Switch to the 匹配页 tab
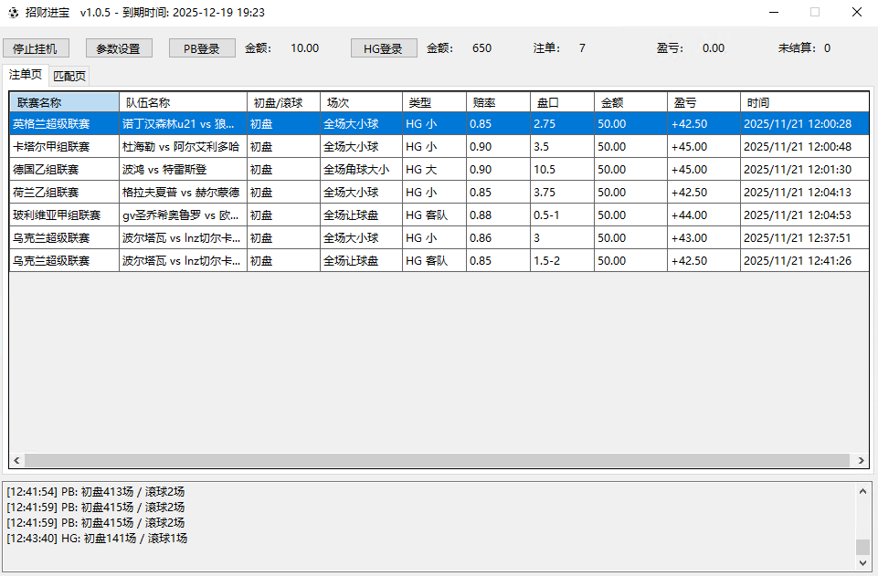The height and width of the screenshot is (576, 878). coord(70,76)
